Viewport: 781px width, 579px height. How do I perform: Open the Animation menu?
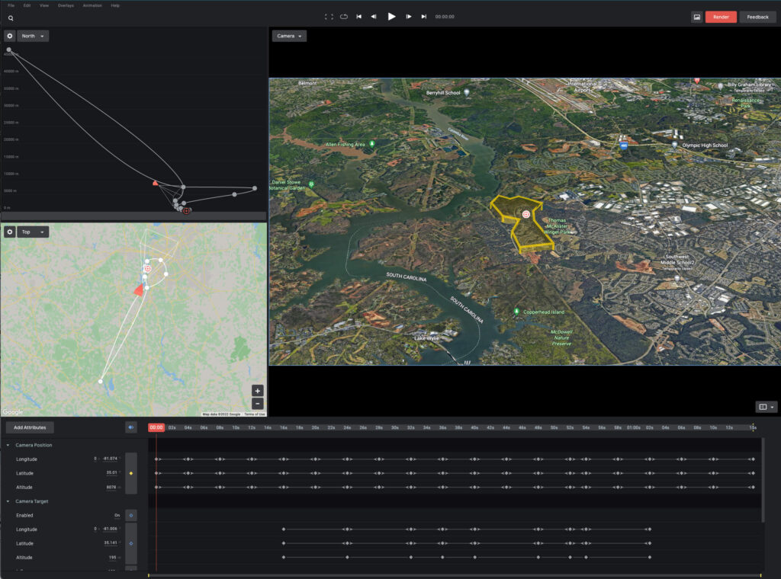(x=92, y=5)
